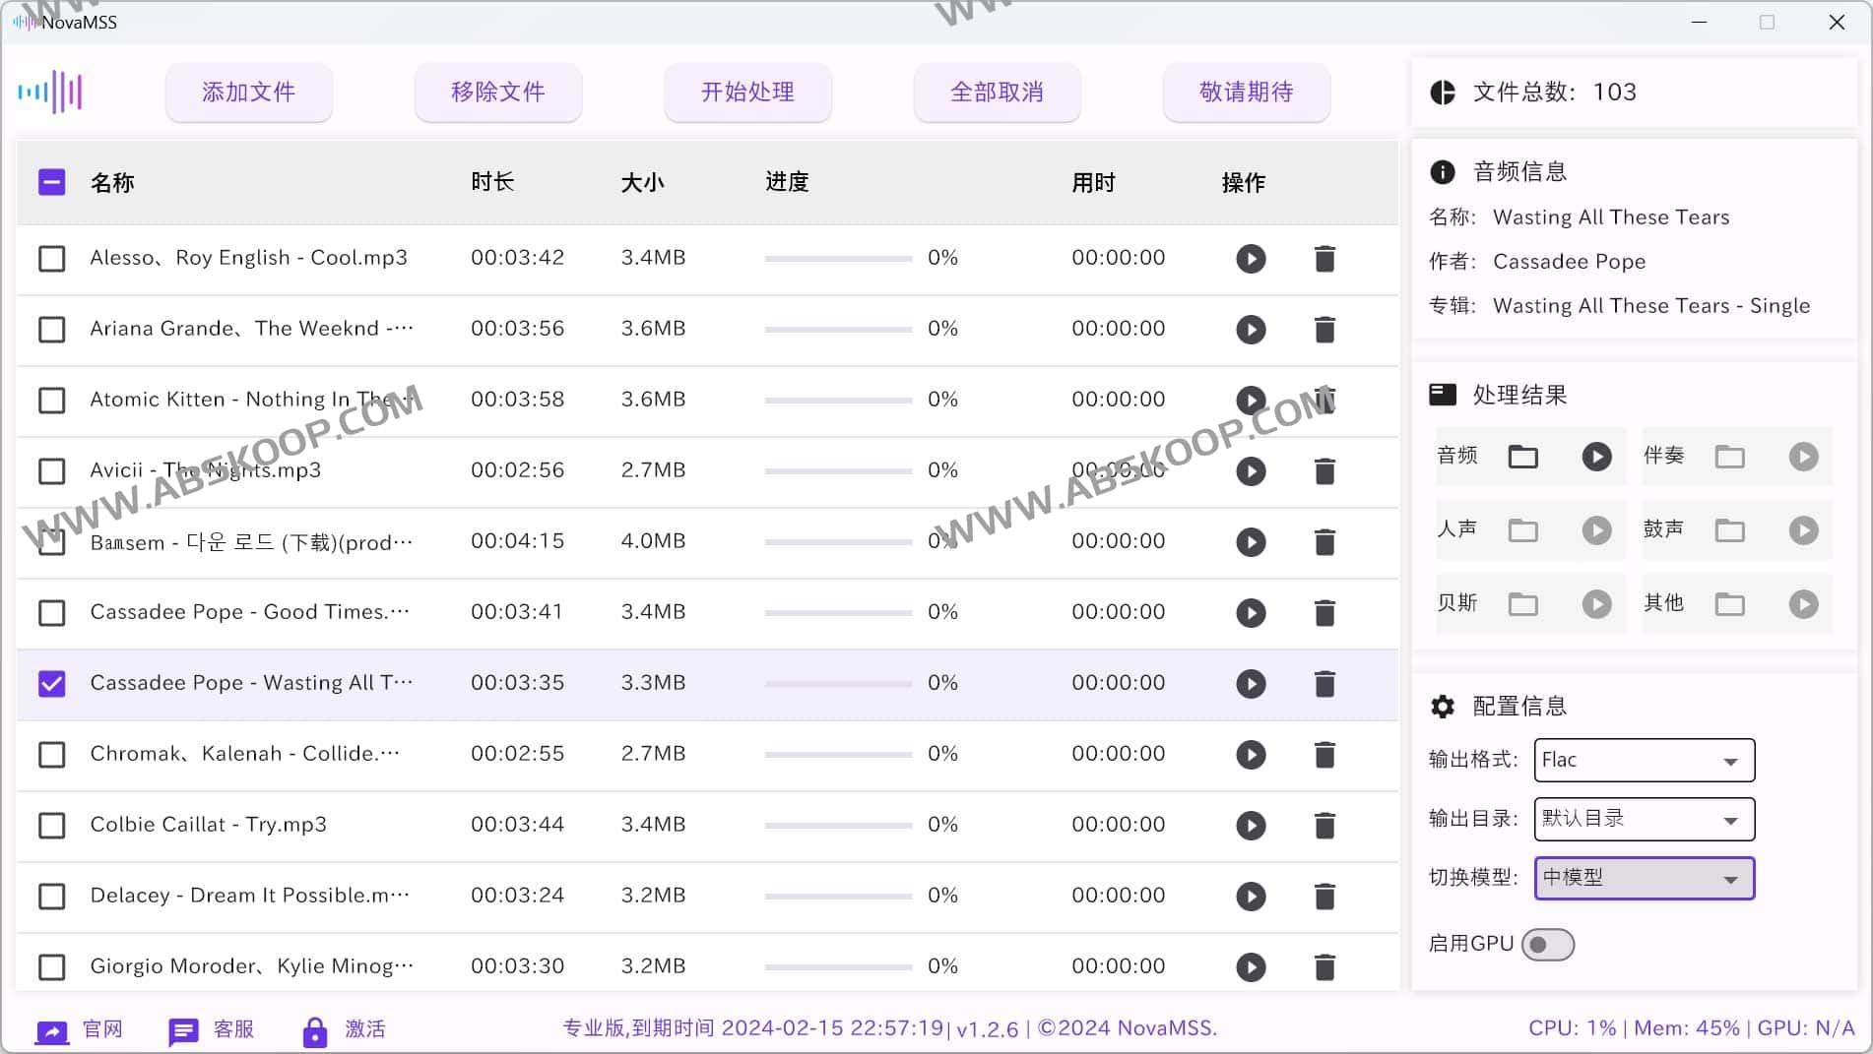The height and width of the screenshot is (1054, 1873).
Task: Open the 人声 (vocals) output folder
Action: coord(1522,529)
